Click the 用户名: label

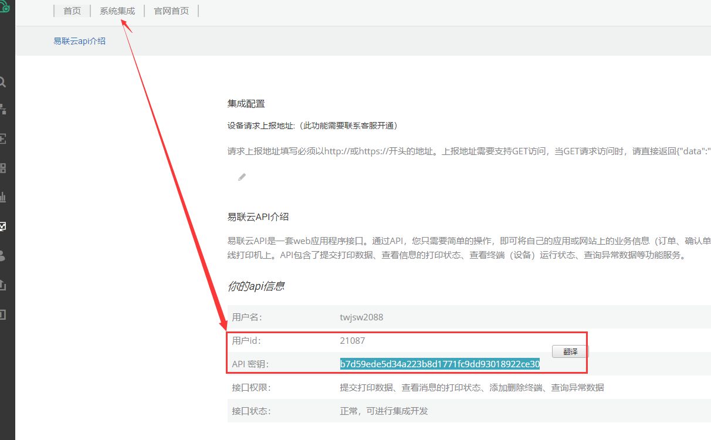[x=246, y=317]
